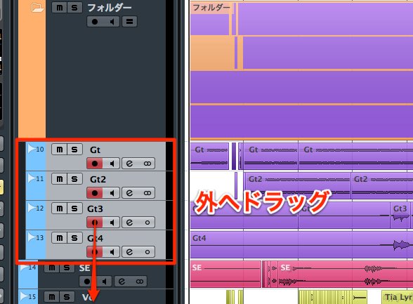Screen dimensions: 413x304
Task: Select the Tia Lyr yellow clip
Action: [398, 298]
